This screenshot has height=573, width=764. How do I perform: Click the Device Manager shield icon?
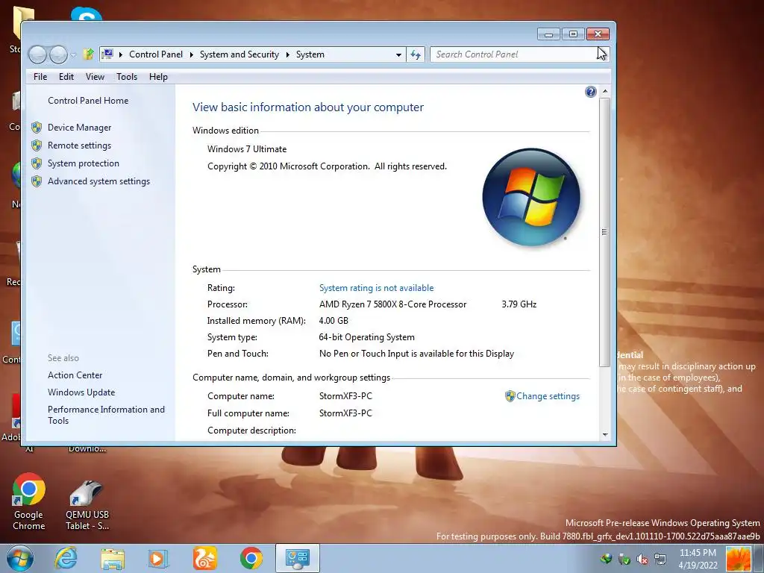pos(37,128)
